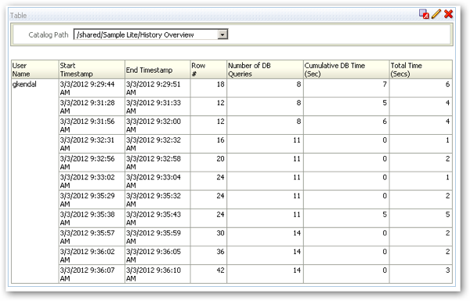Select start timestamp 3/3/2012 9:31:28 AM

(92, 107)
